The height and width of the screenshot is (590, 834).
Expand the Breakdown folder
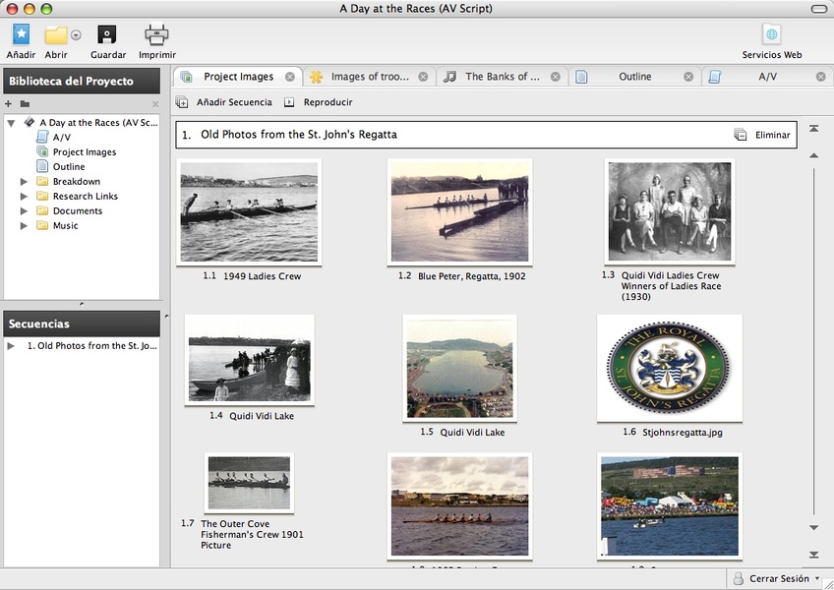pos(24,181)
